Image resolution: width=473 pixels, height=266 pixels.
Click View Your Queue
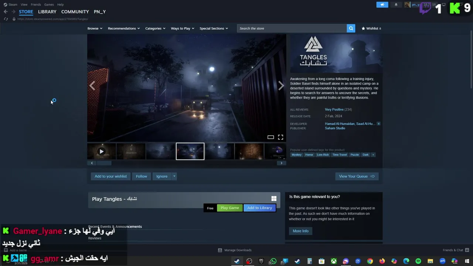[x=357, y=176]
